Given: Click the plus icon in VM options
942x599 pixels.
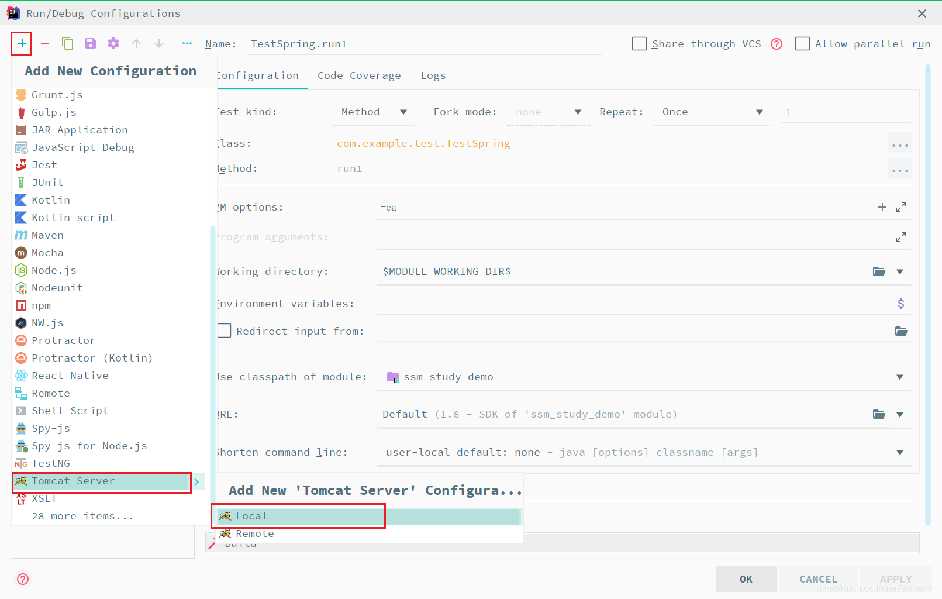Looking at the screenshot, I should (x=882, y=207).
